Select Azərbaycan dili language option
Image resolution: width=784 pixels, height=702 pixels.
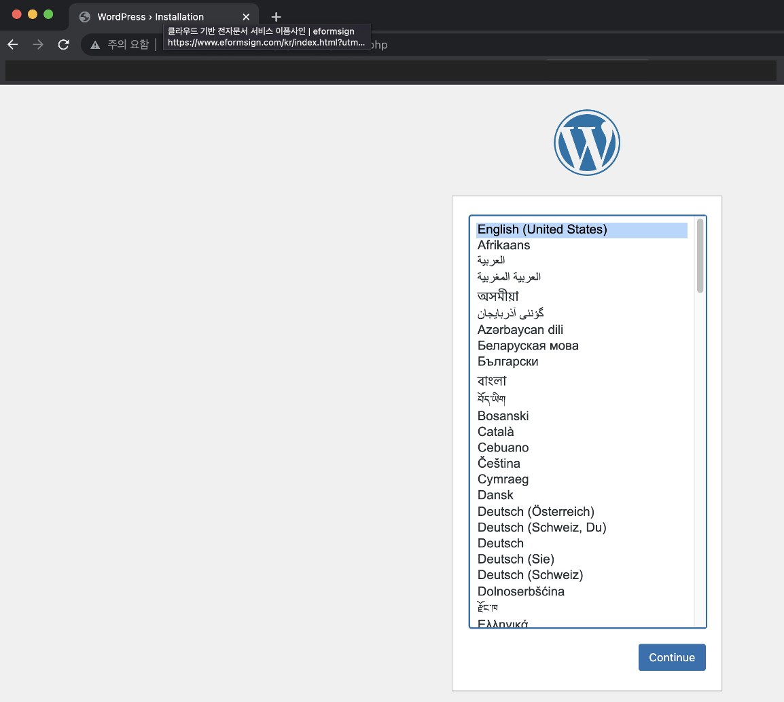click(582, 330)
